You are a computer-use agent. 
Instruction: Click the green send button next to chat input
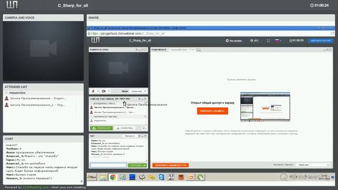pos(137,165)
